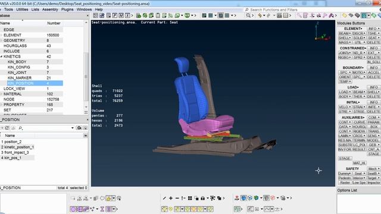The width and height of the screenshot is (381, 214).
Task: Click the SHELL button in ELEMENT module
Action: (345, 38)
